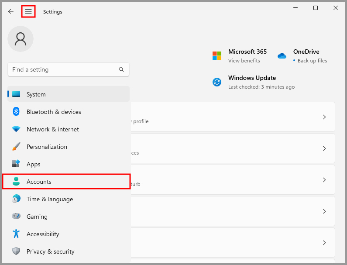Go to Gaming settings
This screenshot has height=265, width=347.
[x=66, y=217]
